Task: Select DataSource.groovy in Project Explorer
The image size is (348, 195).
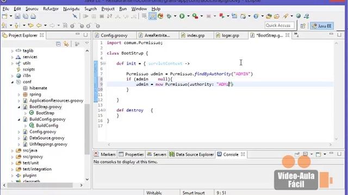Action: pyautogui.click(x=47, y=138)
